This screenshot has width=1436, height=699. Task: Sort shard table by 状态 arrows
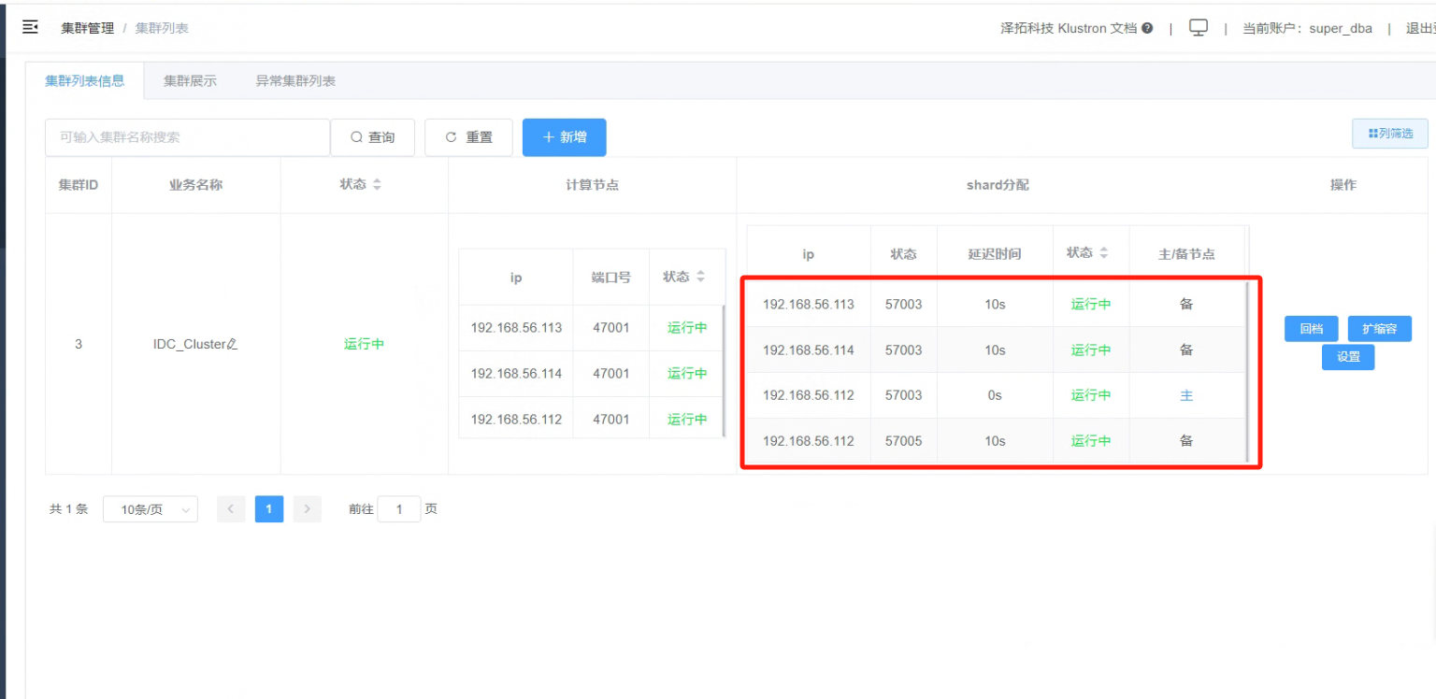(1103, 253)
